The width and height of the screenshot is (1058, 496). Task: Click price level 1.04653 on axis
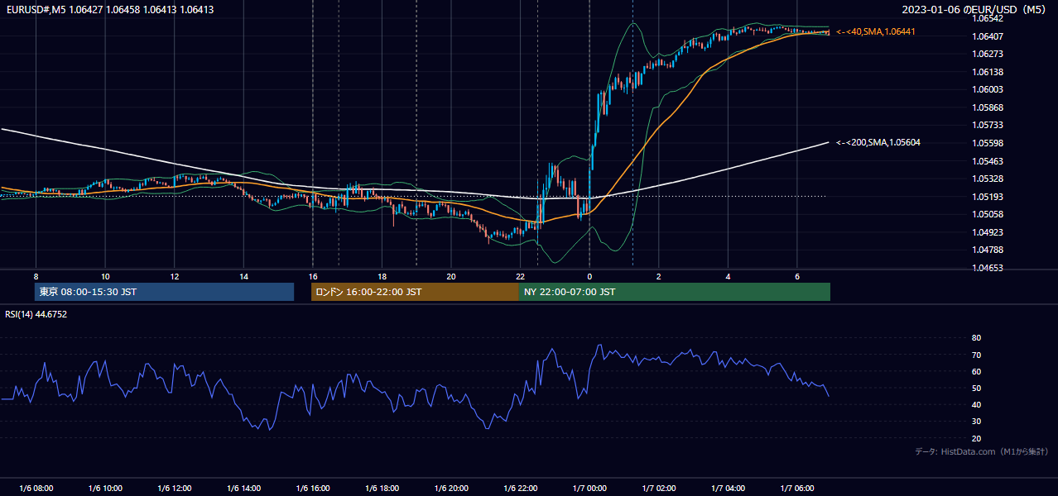(987, 268)
